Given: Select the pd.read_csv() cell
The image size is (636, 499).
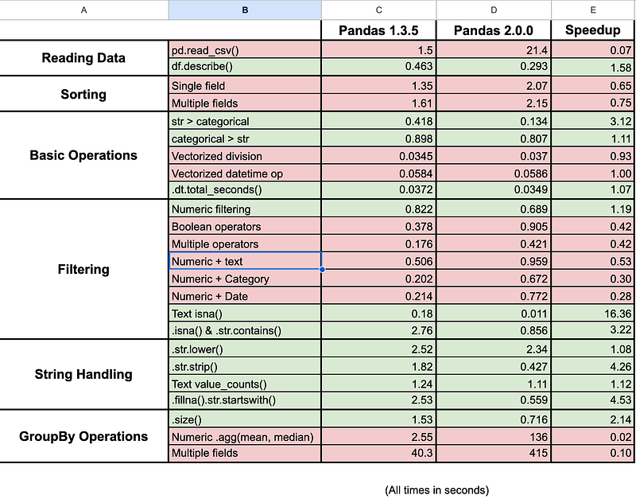Looking at the screenshot, I should 245,50.
